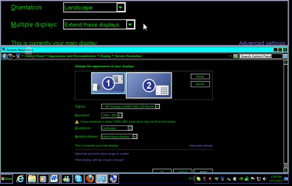Select the Screen Resolution breadcrumb
This screenshot has height=186, width=292.
pos(128,56)
